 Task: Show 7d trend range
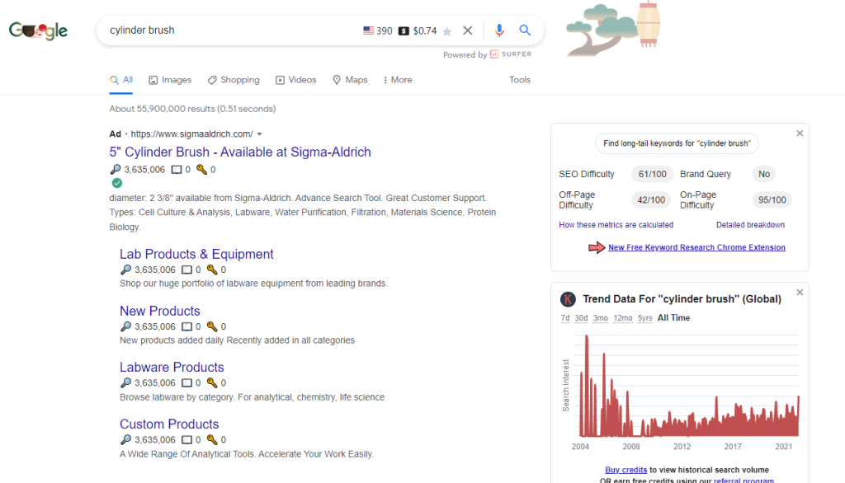564,318
